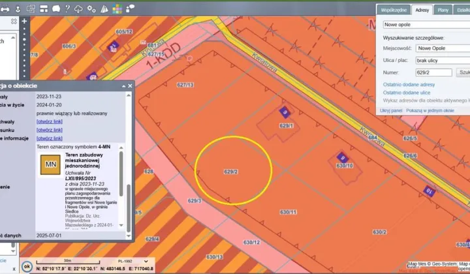
Task: Click the Ostatnio dodane adresy link
Action: tap(409, 84)
